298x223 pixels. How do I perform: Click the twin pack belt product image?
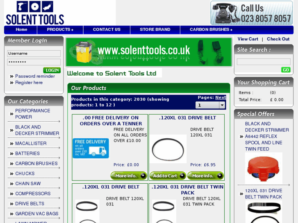click(164, 211)
